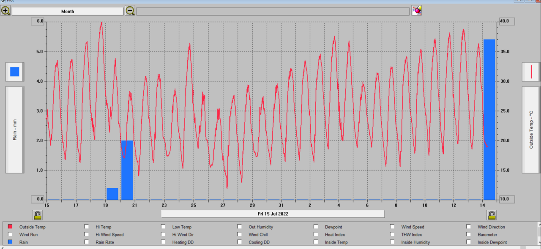Click the left padlock icon below graph
541x249 pixels.
(x=38, y=215)
